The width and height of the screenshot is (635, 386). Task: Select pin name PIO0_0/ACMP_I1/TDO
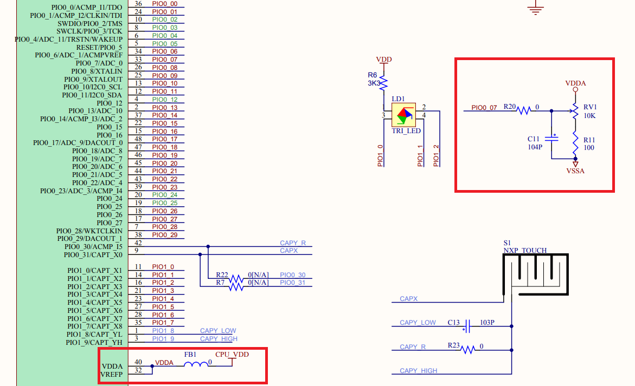click(x=87, y=7)
